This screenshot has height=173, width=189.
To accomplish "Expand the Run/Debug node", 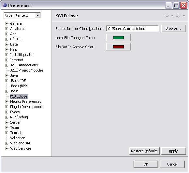I will [x=7, y=117].
